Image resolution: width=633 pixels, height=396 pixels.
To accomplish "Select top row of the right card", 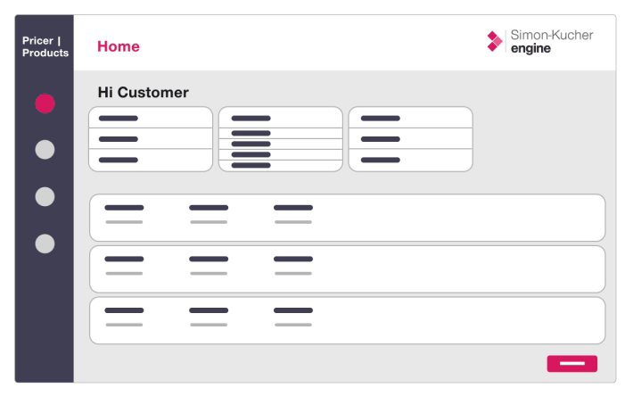I will 410,118.
